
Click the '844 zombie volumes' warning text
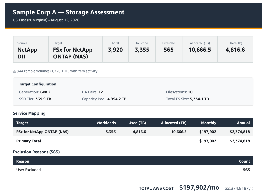point(57,71)
